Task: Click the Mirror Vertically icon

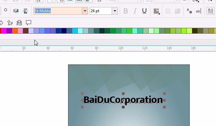Action: pos(25,11)
